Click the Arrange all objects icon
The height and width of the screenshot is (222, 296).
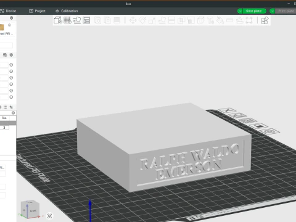coord(86,20)
